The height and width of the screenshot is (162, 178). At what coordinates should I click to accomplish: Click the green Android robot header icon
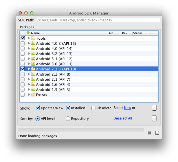[x=28, y=33]
